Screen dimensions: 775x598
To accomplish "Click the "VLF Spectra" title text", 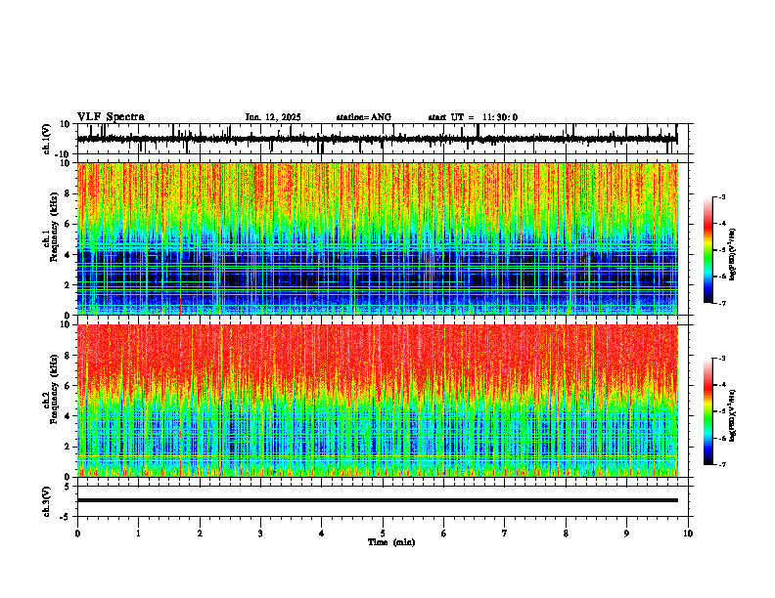I will coord(111,117).
